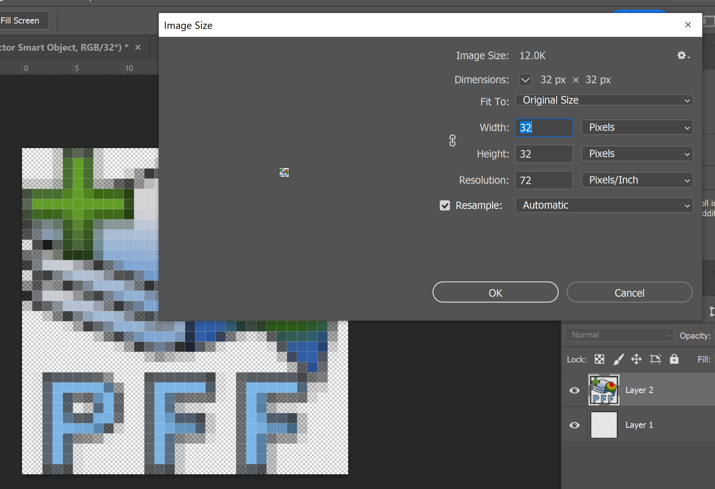This screenshot has height=489, width=715.
Task: Close the Smart Object document tab
Action: tap(138, 47)
